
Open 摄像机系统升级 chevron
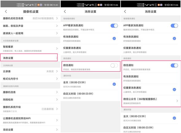[x=57, y=109]
